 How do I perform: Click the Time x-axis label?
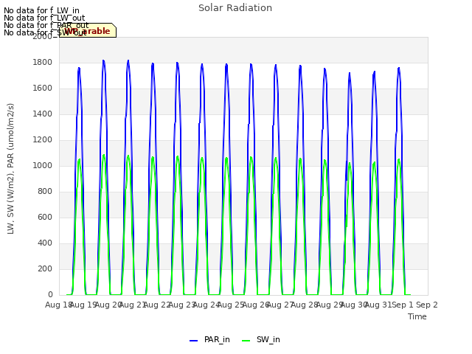(417, 316)
